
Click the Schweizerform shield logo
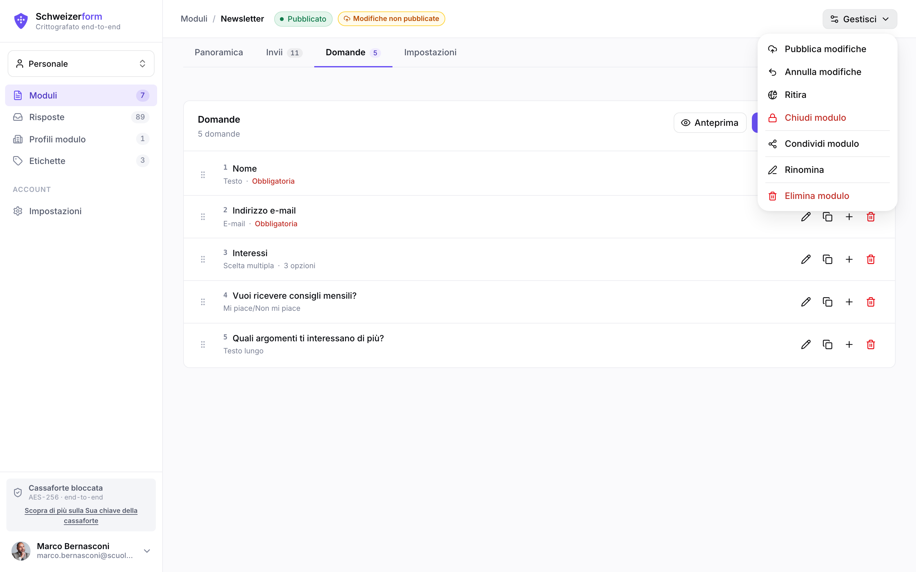[x=21, y=21]
